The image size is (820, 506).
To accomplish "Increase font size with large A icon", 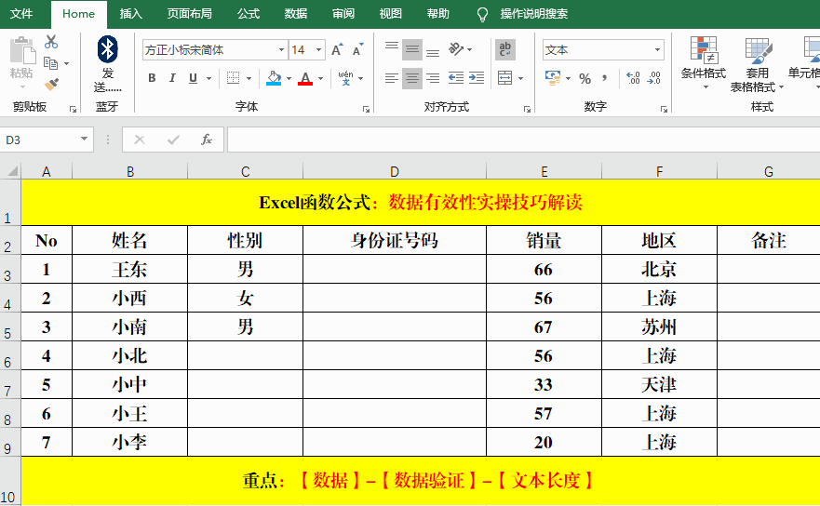I will pyautogui.click(x=337, y=49).
